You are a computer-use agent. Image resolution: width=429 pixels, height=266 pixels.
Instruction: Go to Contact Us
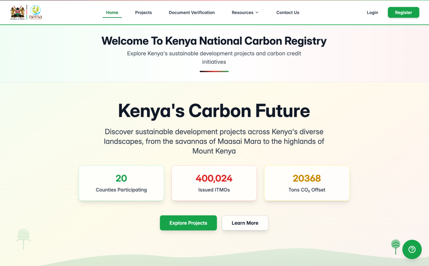point(288,13)
